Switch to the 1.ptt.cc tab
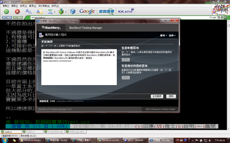The image size is (230, 143). (x=11, y=132)
